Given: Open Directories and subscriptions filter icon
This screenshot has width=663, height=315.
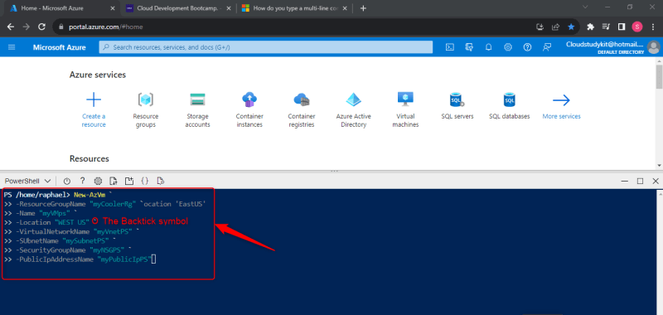Looking at the screenshot, I should point(469,47).
